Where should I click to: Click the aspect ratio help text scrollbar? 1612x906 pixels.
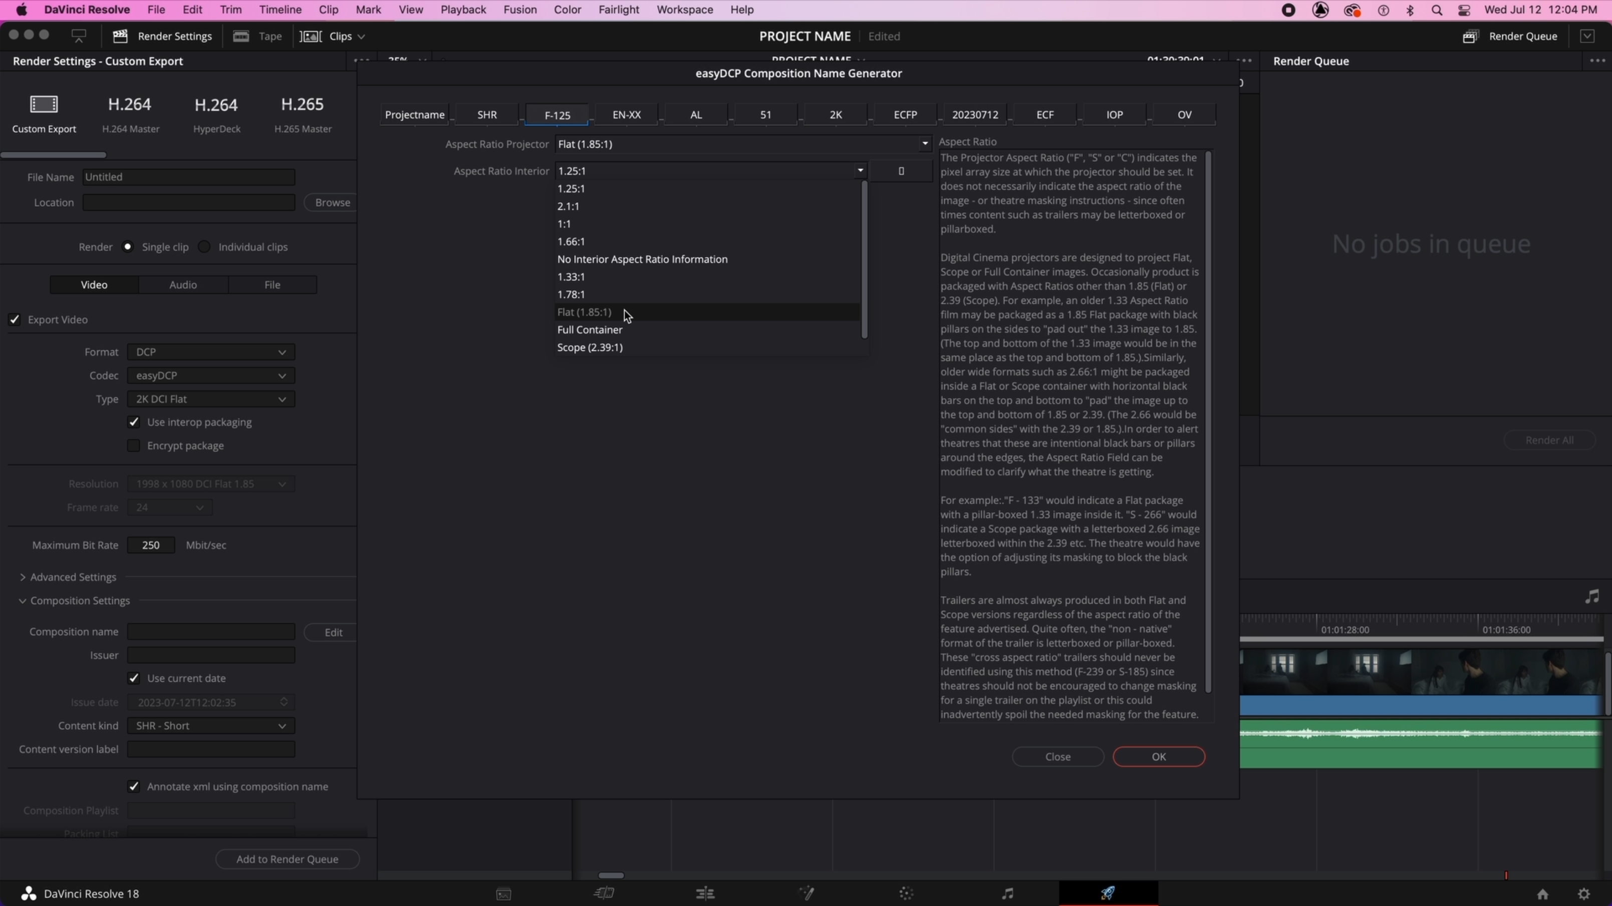(x=1208, y=422)
